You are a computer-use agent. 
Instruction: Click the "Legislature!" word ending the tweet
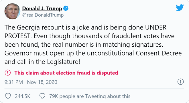click(x=64, y=62)
